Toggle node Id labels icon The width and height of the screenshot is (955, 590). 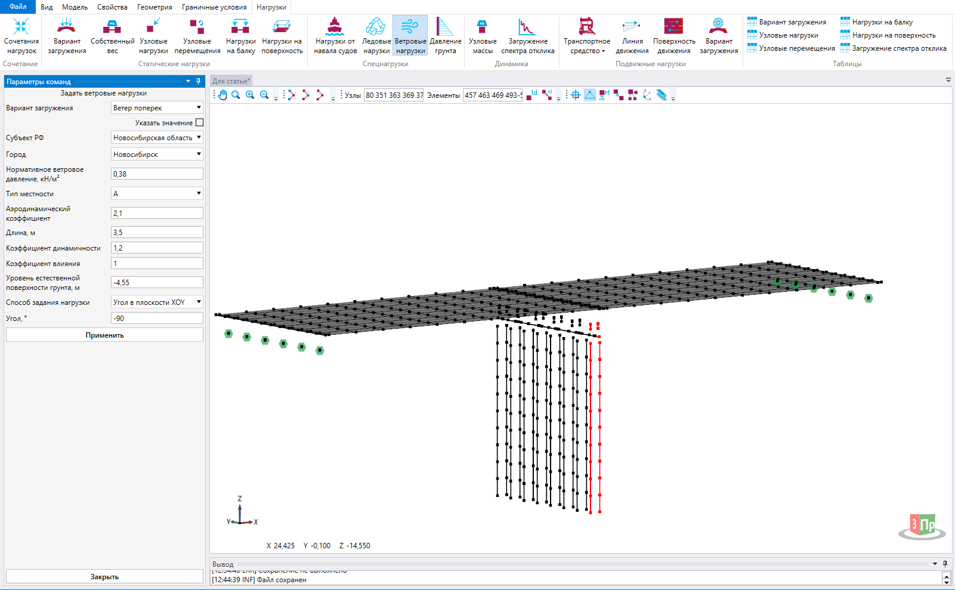click(x=531, y=95)
